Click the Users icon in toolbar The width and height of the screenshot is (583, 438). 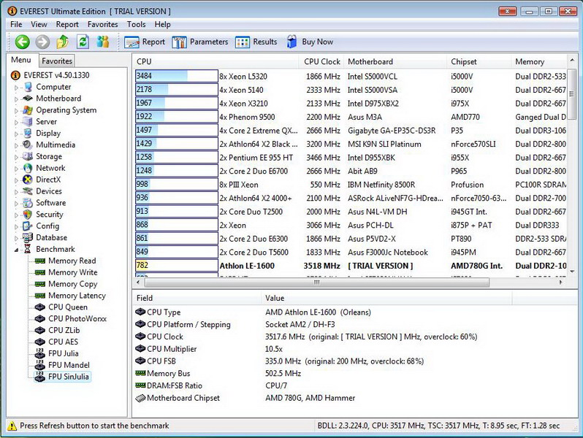(x=103, y=42)
